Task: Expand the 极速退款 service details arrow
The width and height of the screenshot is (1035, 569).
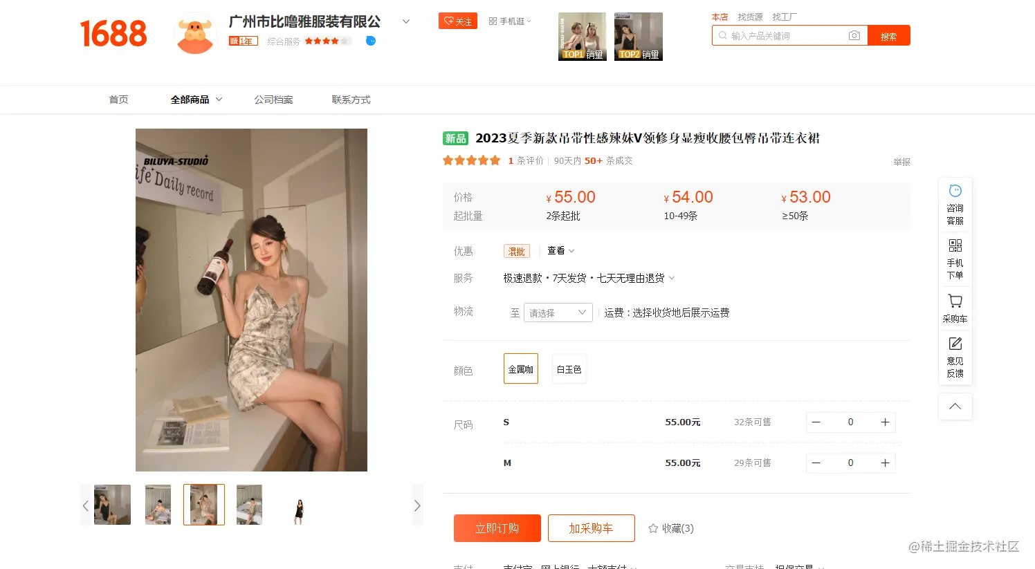Action: (x=672, y=278)
